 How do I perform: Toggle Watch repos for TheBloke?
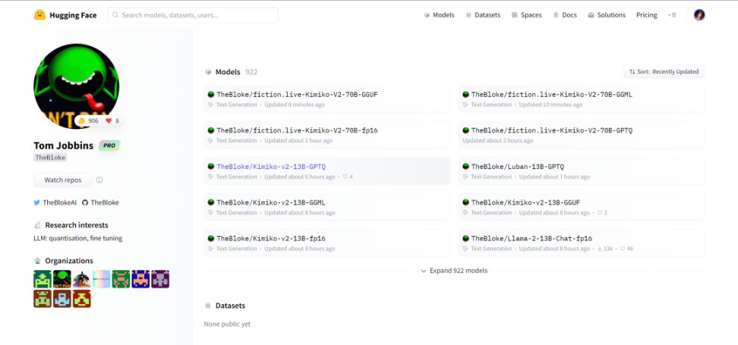coord(63,180)
